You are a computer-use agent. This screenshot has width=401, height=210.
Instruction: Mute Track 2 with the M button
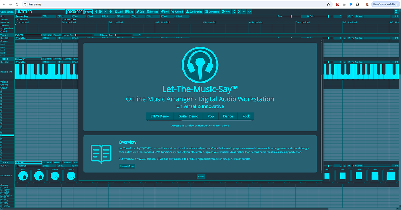[349, 62]
